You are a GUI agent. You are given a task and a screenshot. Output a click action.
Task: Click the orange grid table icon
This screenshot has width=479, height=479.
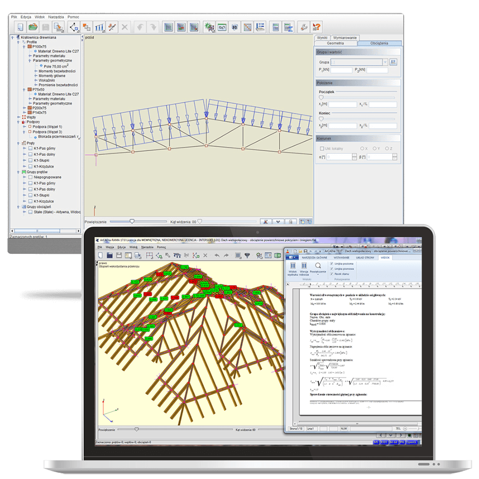click(247, 27)
